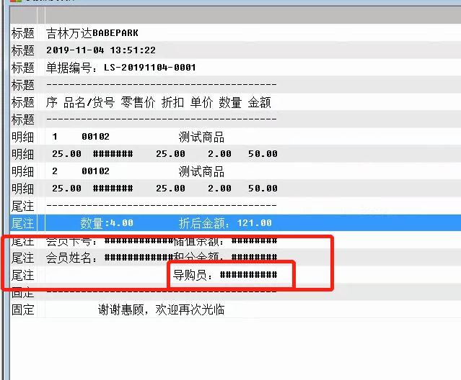The image size is (461, 380).
Task: Select the column header row 序 品名/货号 零售价
Action: pos(235,102)
